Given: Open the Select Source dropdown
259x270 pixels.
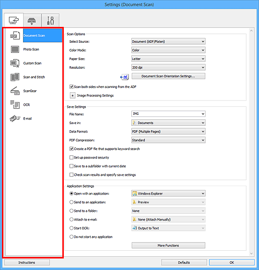Looking at the screenshot, I should pos(168,41).
